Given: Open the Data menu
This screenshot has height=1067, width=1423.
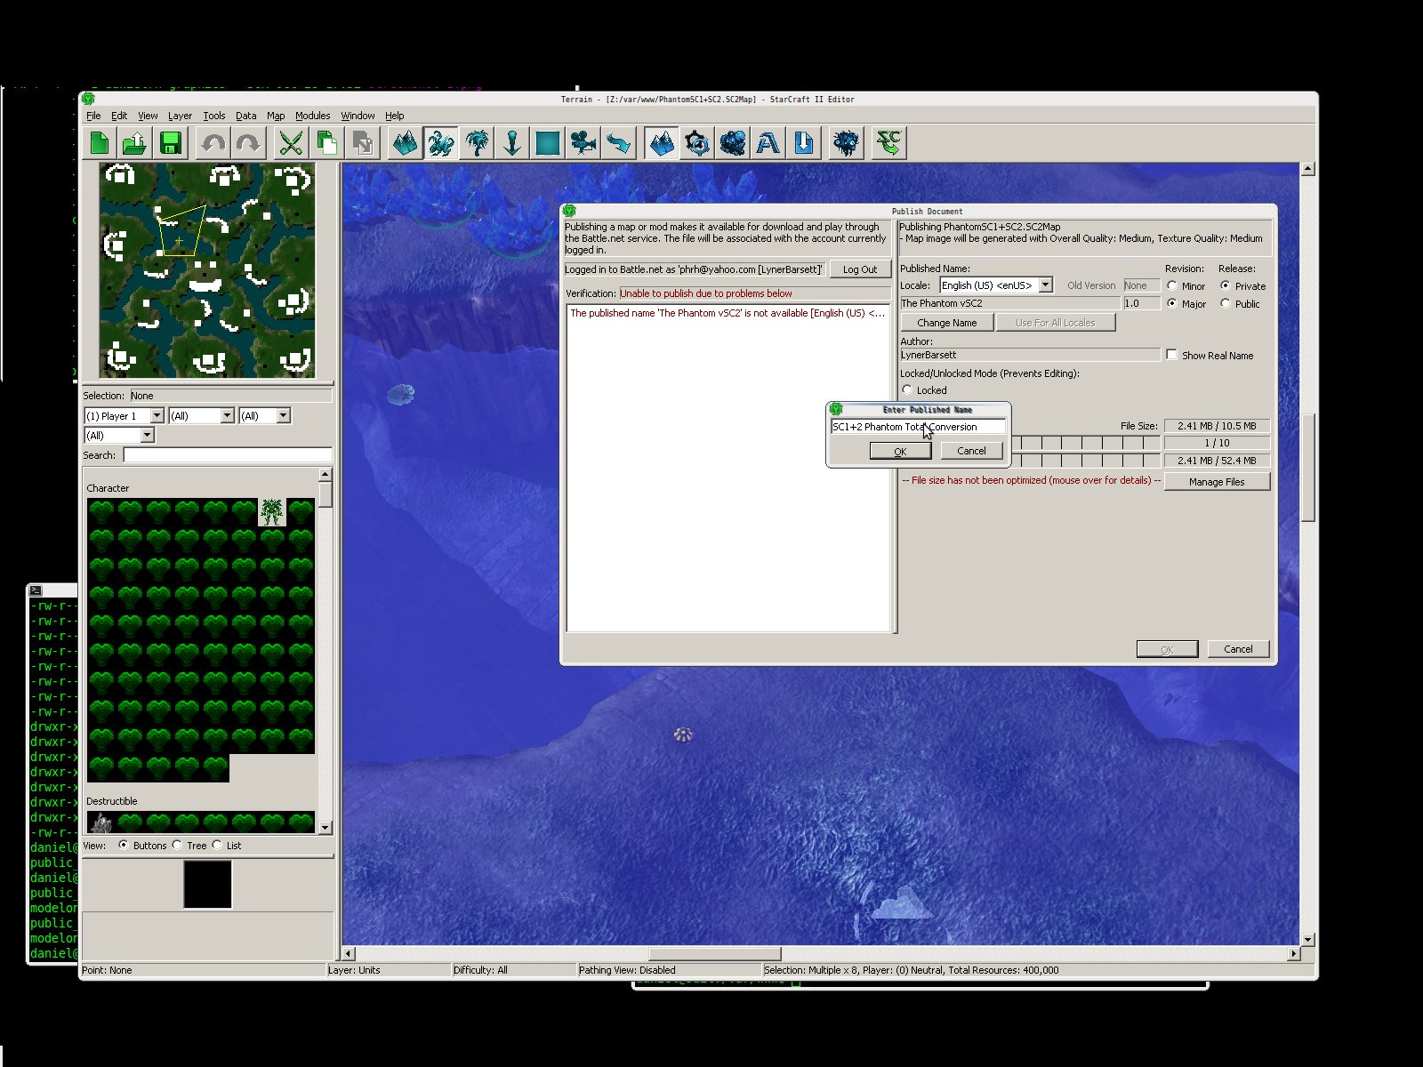Looking at the screenshot, I should 245,116.
